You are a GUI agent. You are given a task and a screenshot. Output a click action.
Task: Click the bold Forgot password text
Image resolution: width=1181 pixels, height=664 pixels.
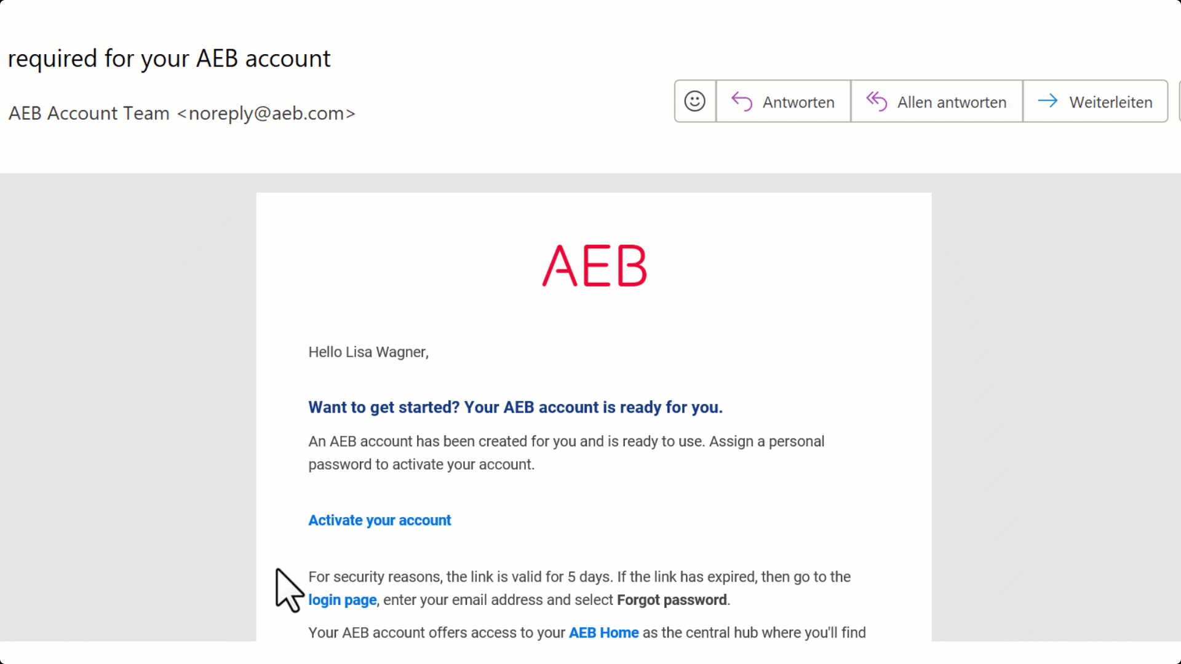[672, 600]
